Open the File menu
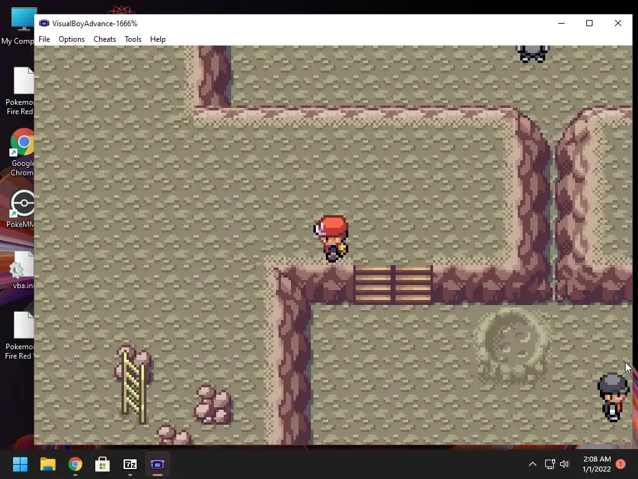Image resolution: width=638 pixels, height=479 pixels. coord(44,39)
